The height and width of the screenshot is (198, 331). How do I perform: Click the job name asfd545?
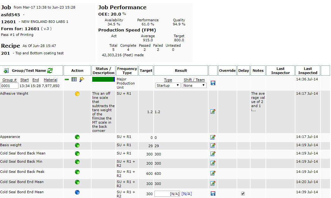[10, 15]
